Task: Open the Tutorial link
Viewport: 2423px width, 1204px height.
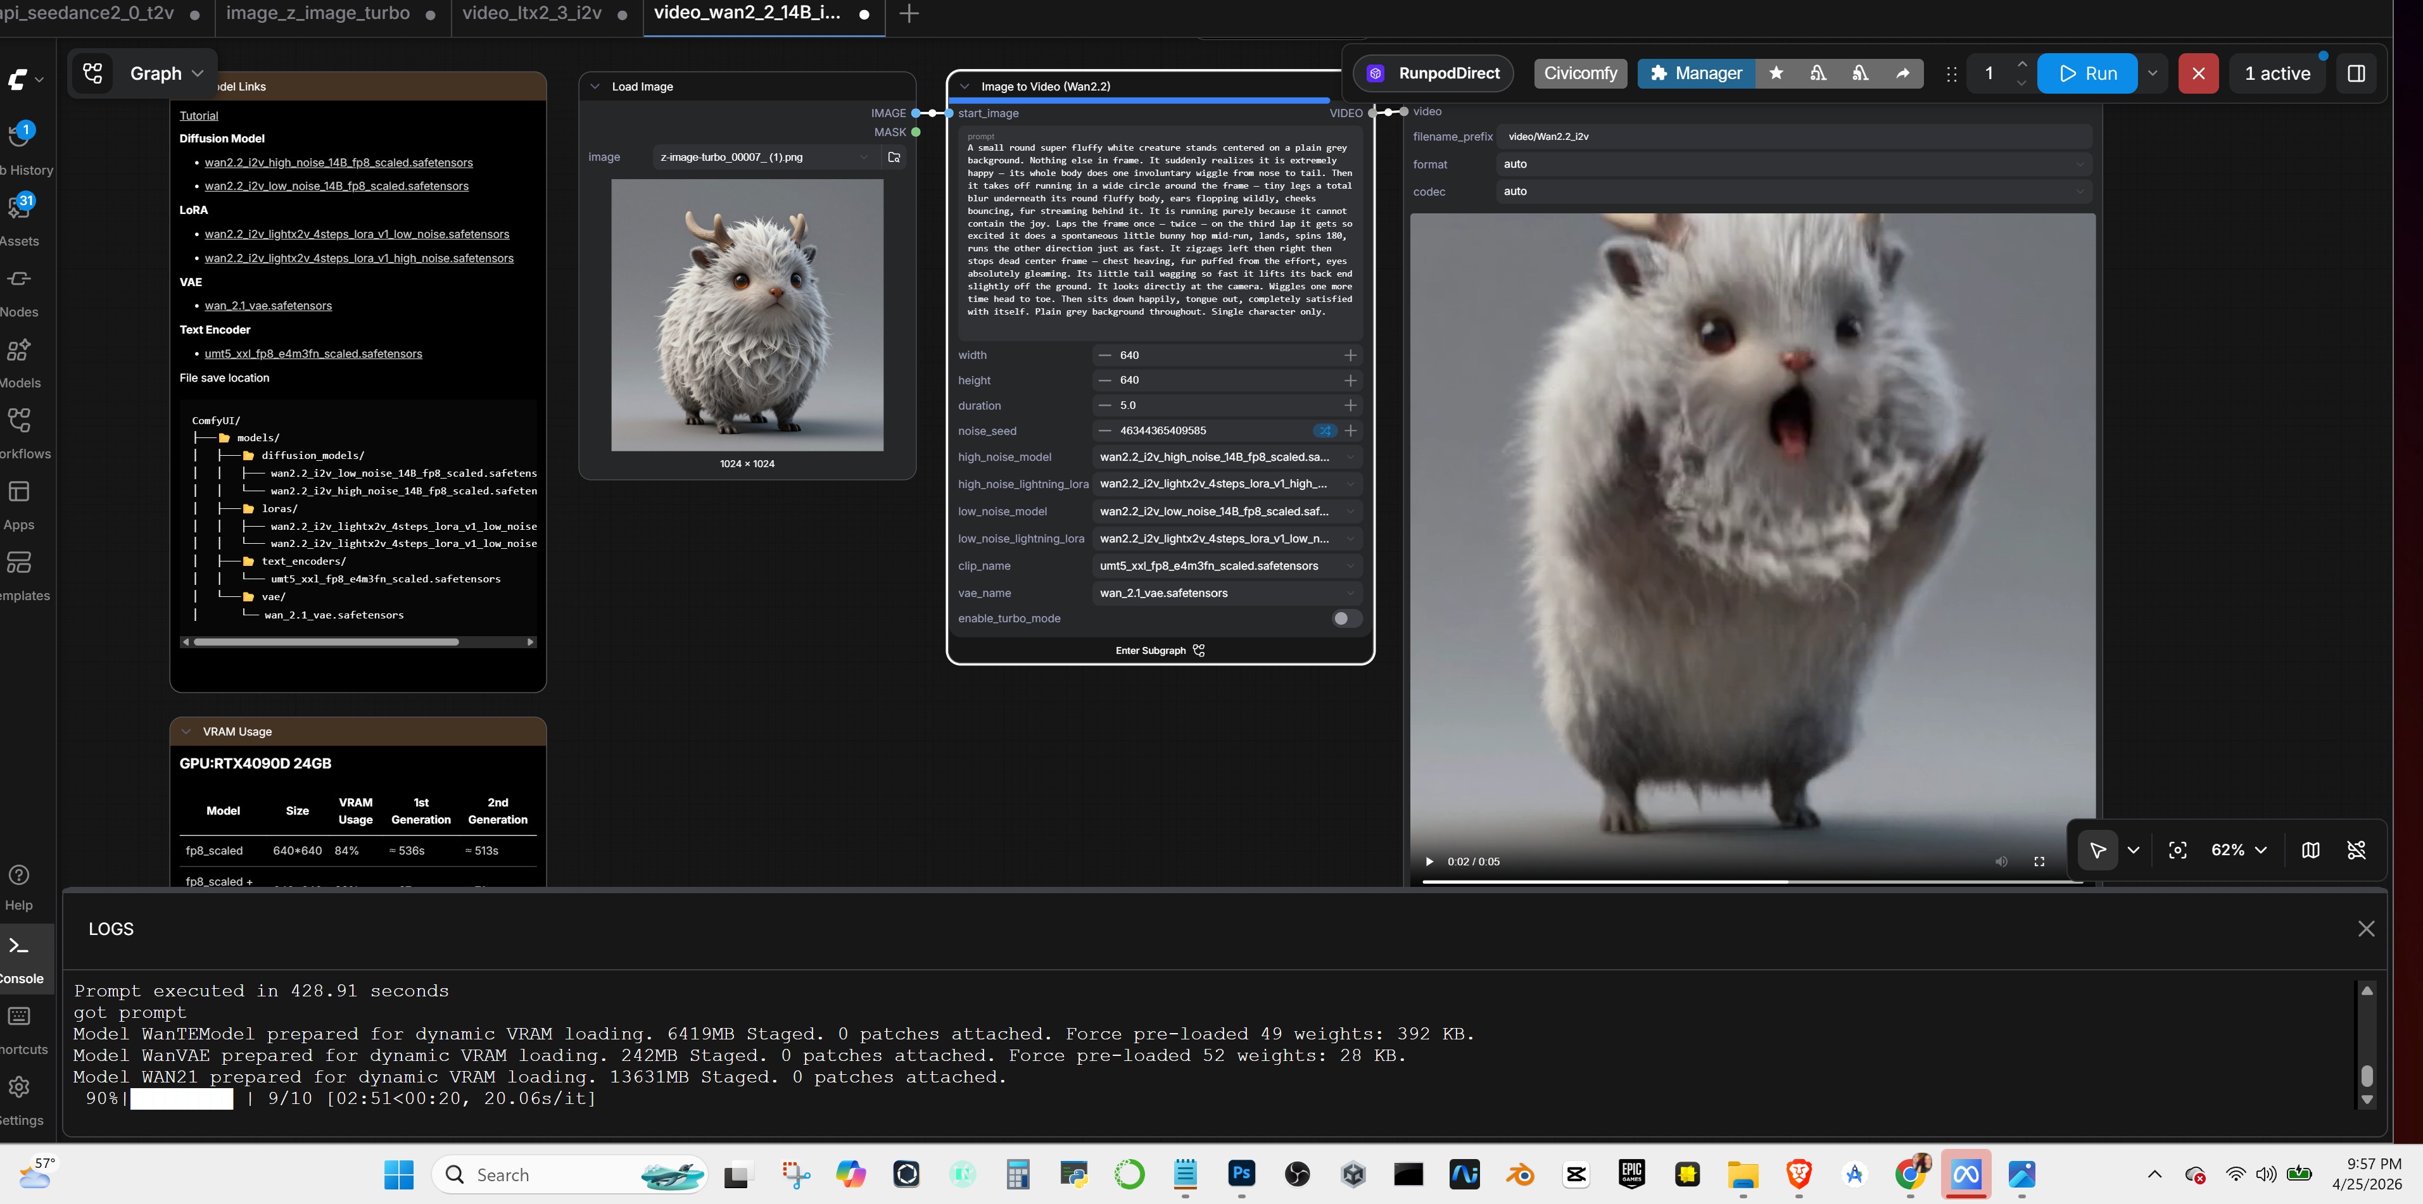Action: click(198, 116)
